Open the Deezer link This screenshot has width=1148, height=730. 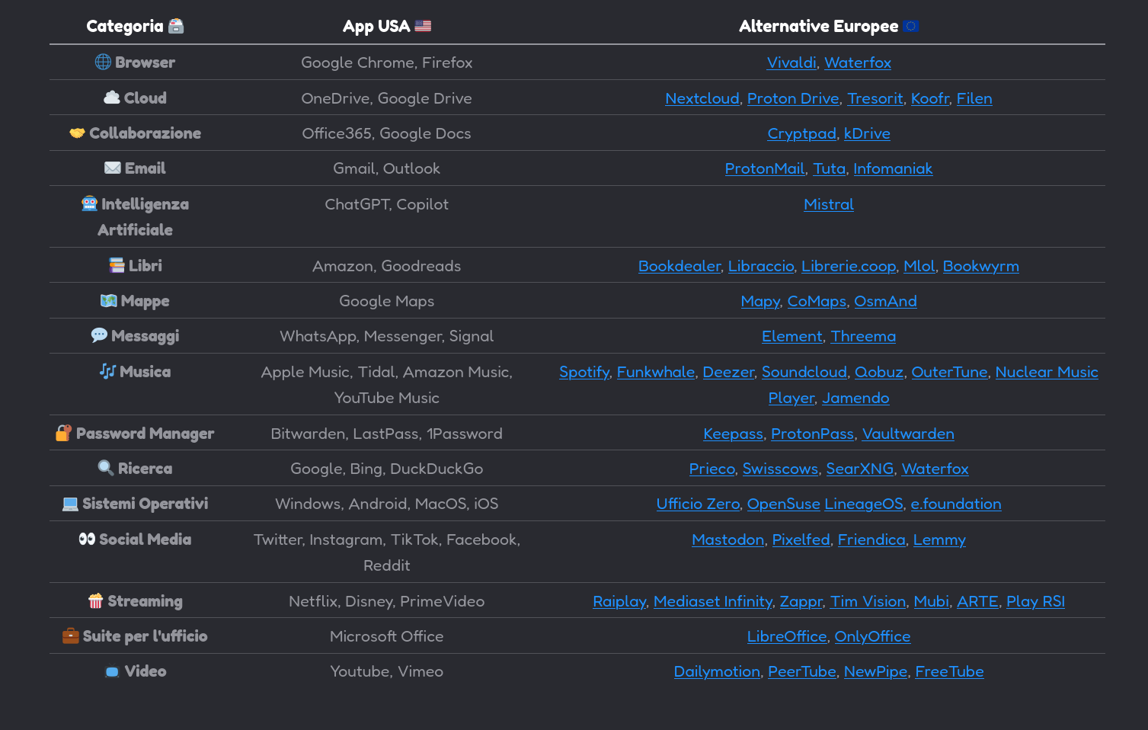coord(728,372)
